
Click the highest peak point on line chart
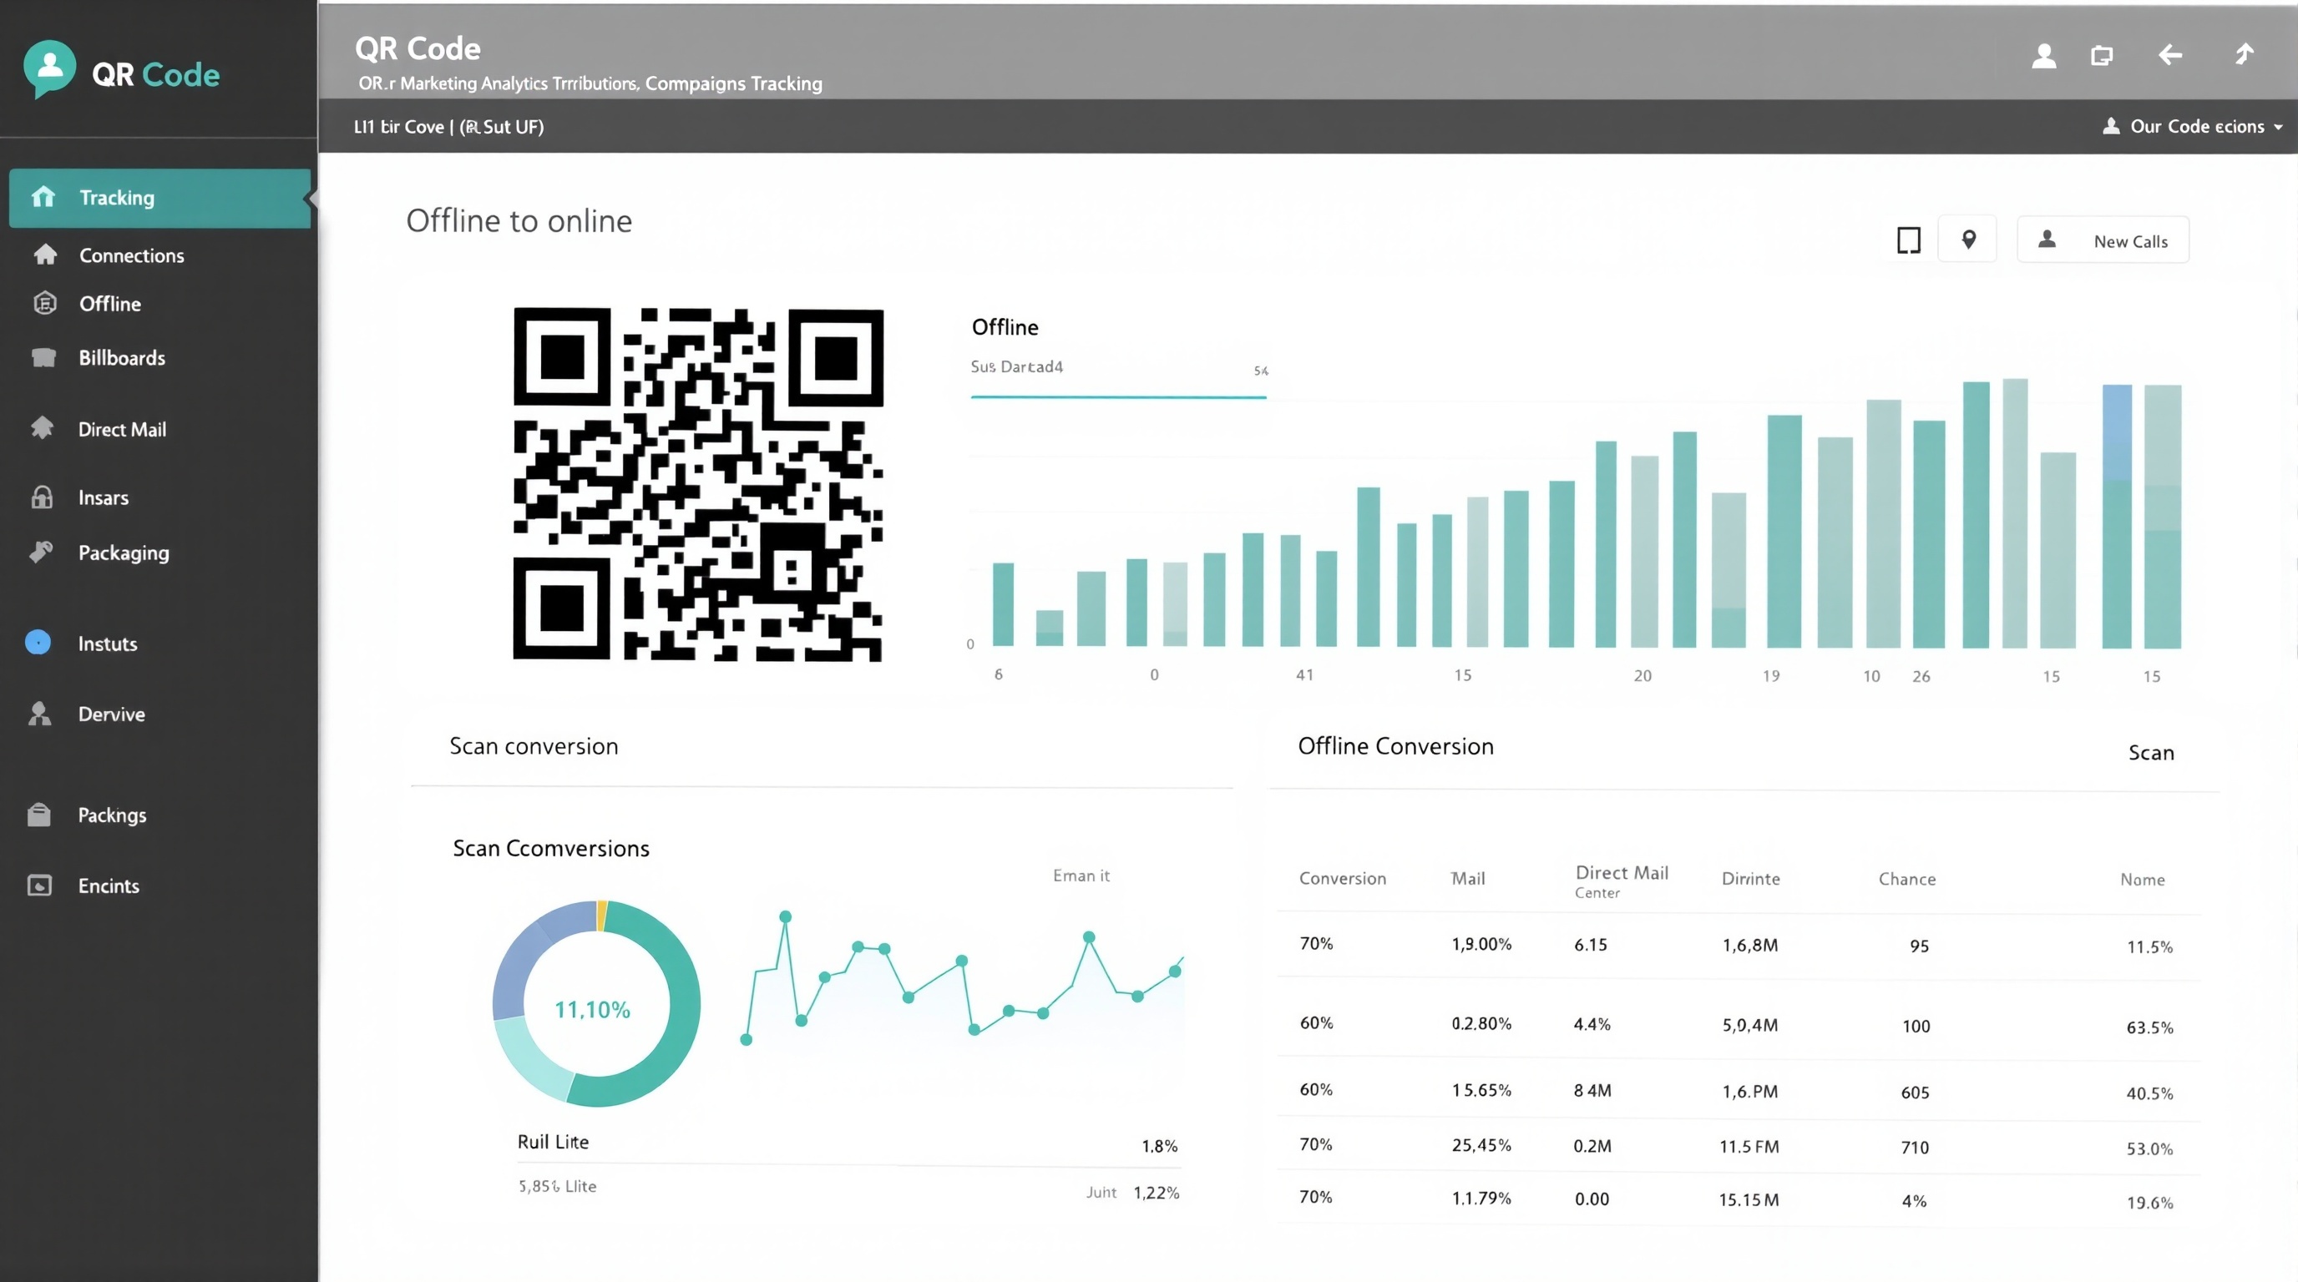[785, 916]
